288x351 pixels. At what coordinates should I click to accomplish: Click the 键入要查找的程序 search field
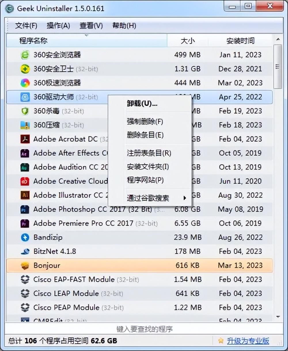144,329
